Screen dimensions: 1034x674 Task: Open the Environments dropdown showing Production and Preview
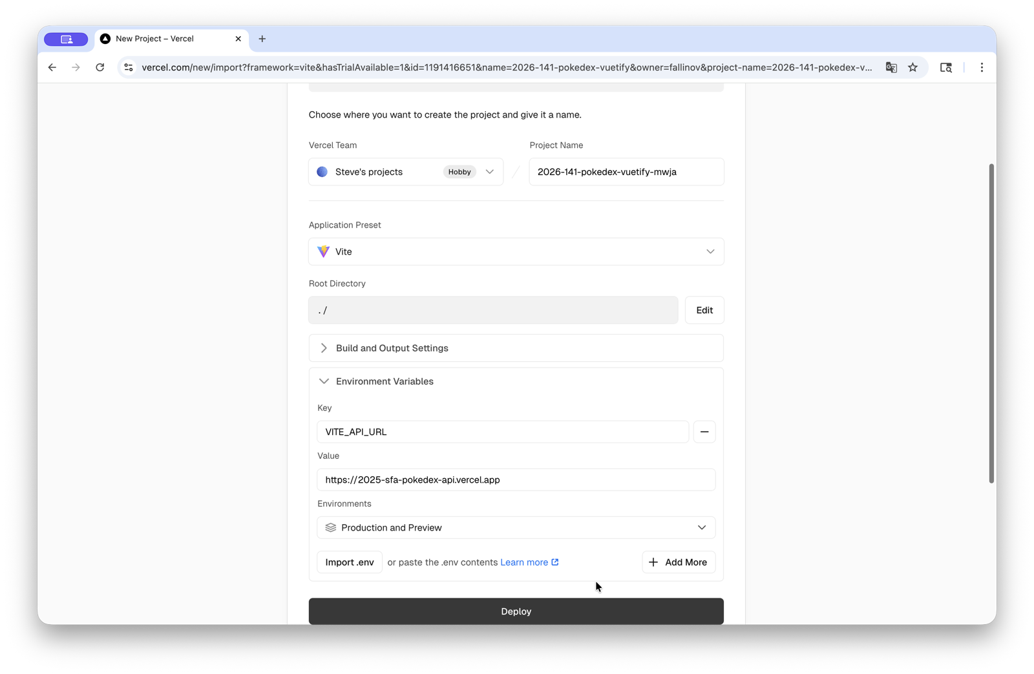click(701, 527)
